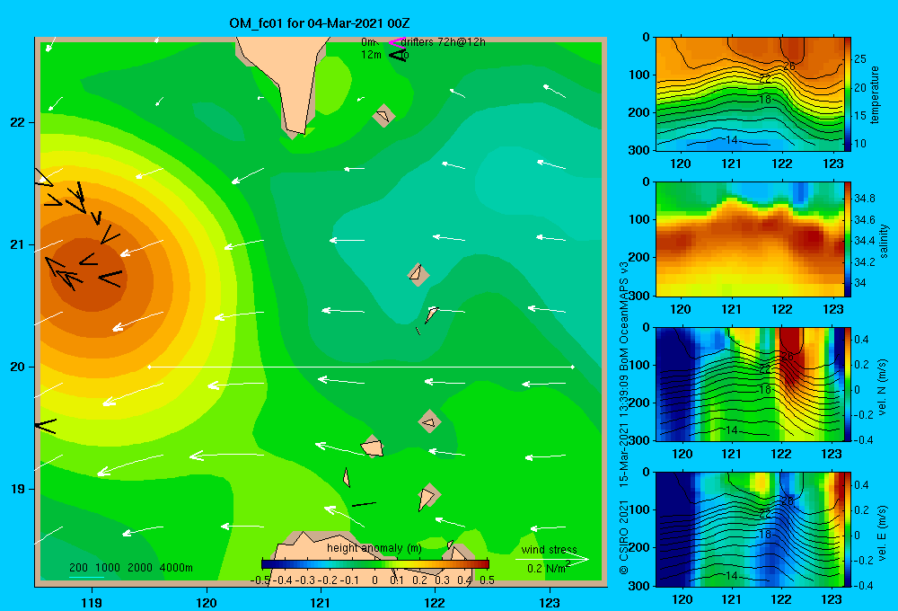The height and width of the screenshot is (611, 898).
Task: Click the '0.2 N/m2' wind stress value
Action: coord(549,568)
